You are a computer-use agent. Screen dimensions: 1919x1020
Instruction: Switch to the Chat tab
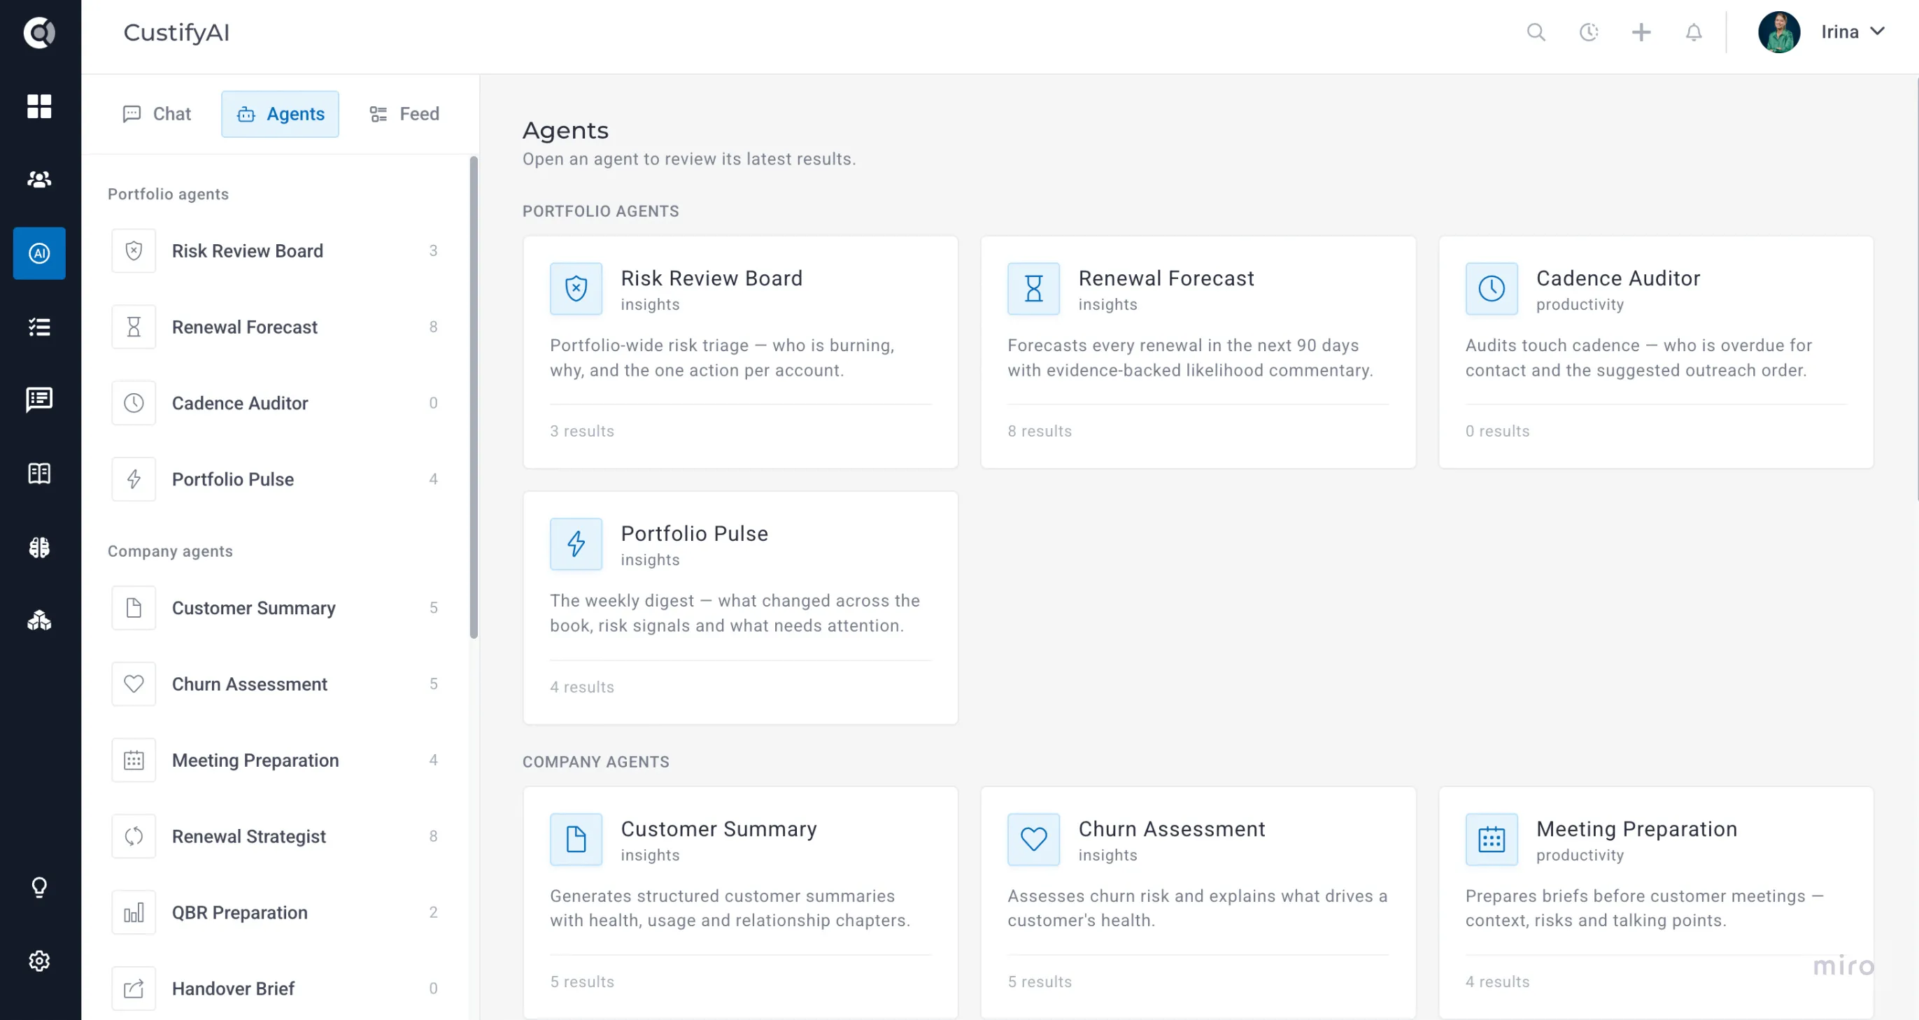point(157,114)
